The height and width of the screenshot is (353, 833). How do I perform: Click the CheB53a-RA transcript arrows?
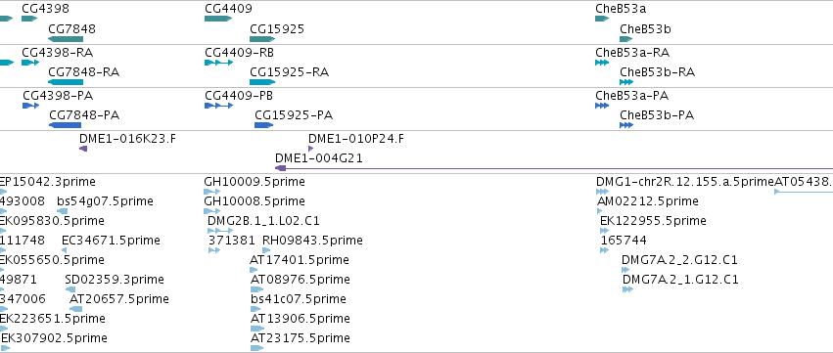602,63
